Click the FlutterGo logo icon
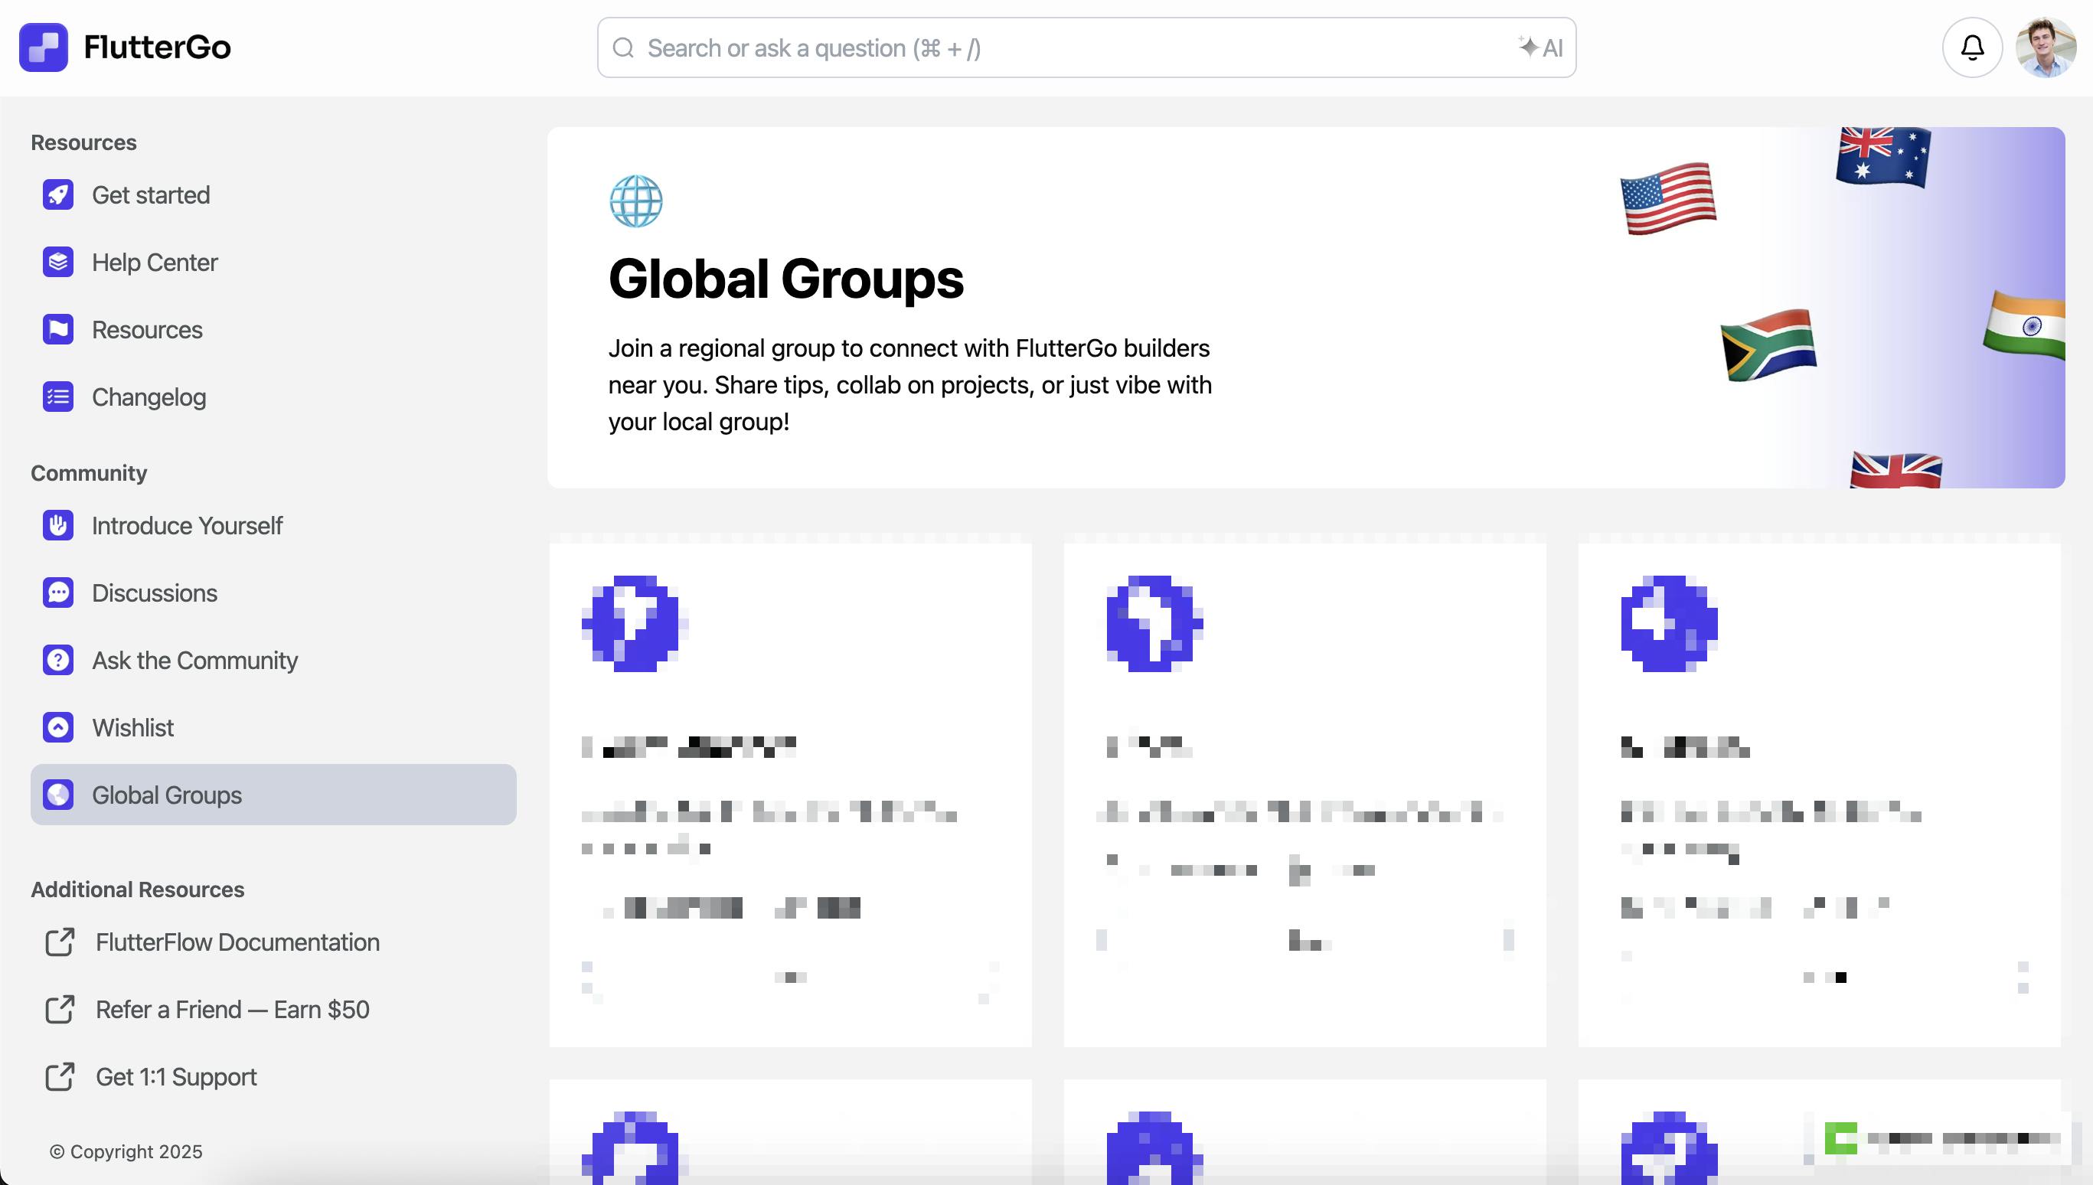2093x1185 pixels. (43, 47)
